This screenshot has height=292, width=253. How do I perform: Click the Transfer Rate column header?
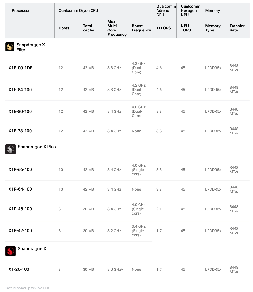coord(237,28)
